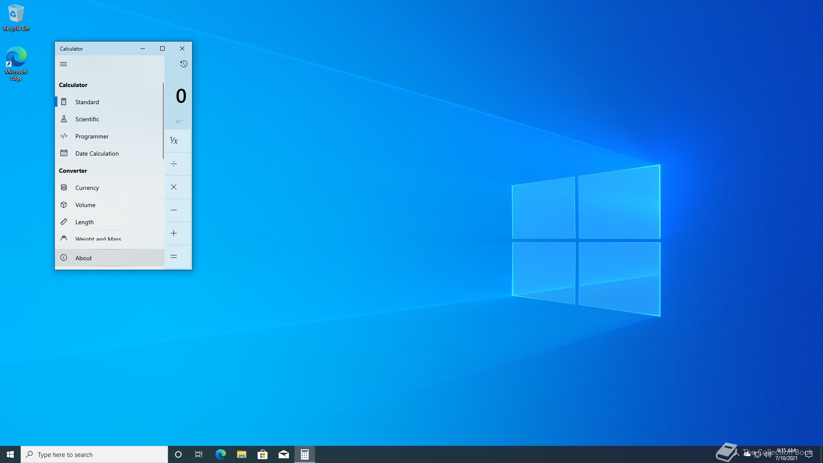The width and height of the screenshot is (823, 463).
Task: Click the navigation pane scrollbar
Action: click(163, 121)
